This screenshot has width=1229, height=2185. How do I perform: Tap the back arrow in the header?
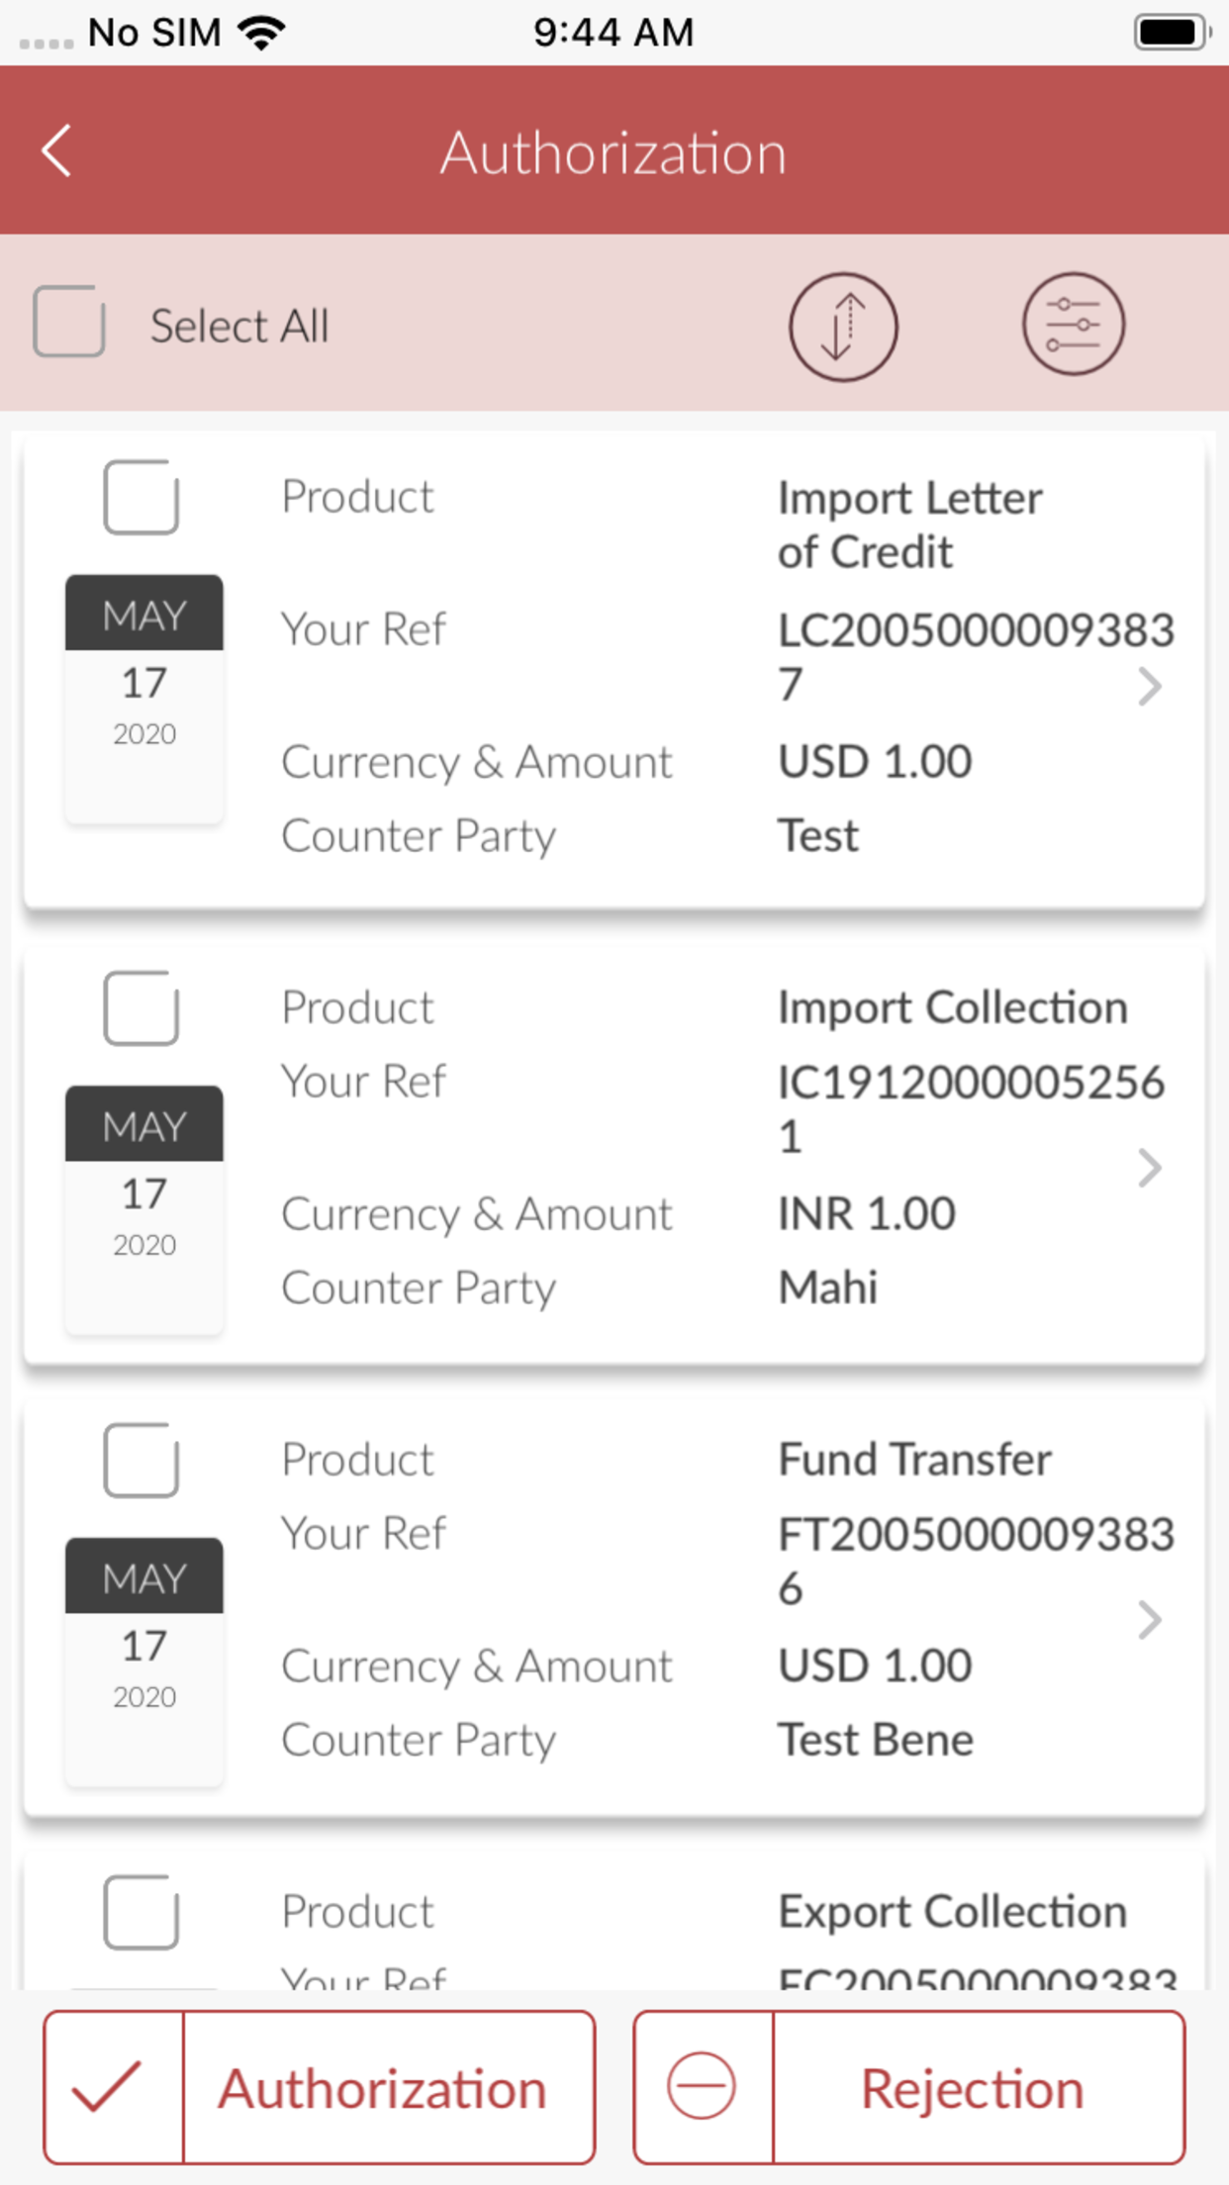56,151
